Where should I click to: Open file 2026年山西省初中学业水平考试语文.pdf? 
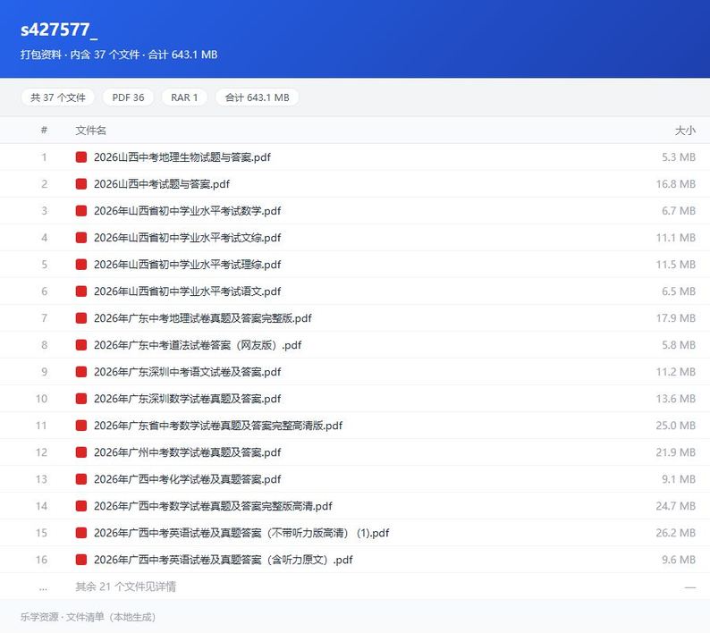187,291
